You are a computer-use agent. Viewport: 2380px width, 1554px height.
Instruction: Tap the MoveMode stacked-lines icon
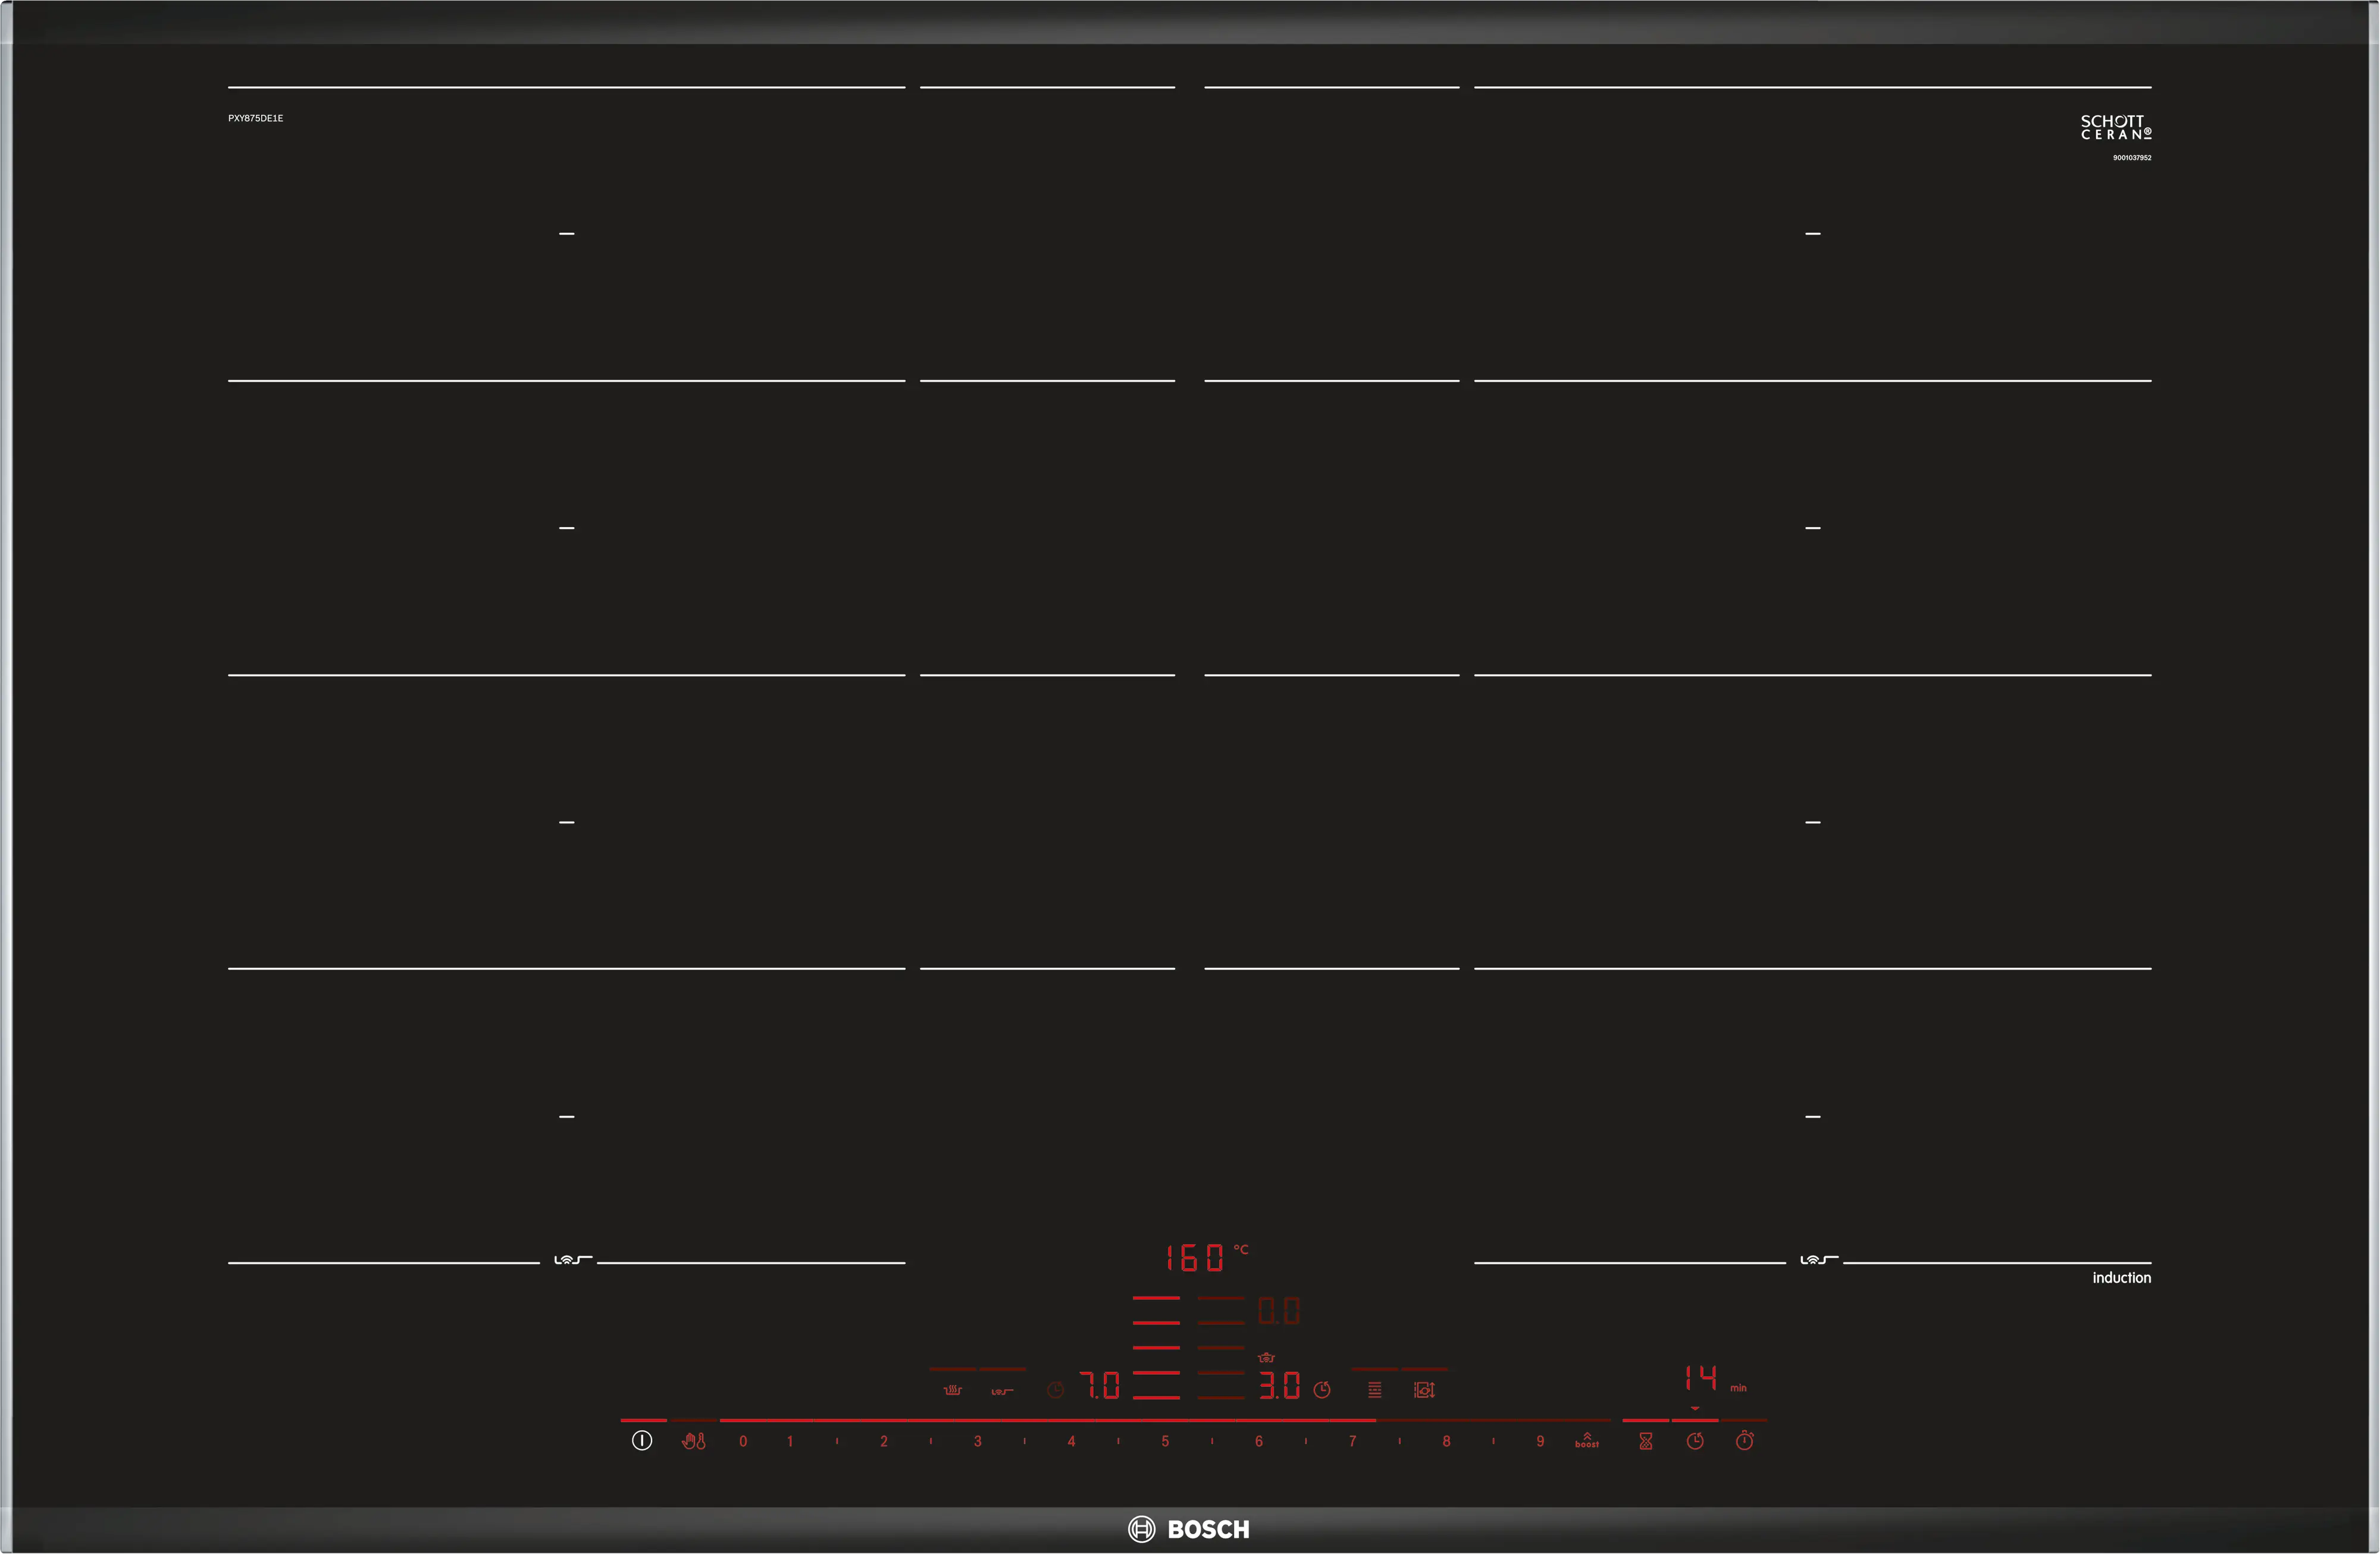(1375, 1389)
